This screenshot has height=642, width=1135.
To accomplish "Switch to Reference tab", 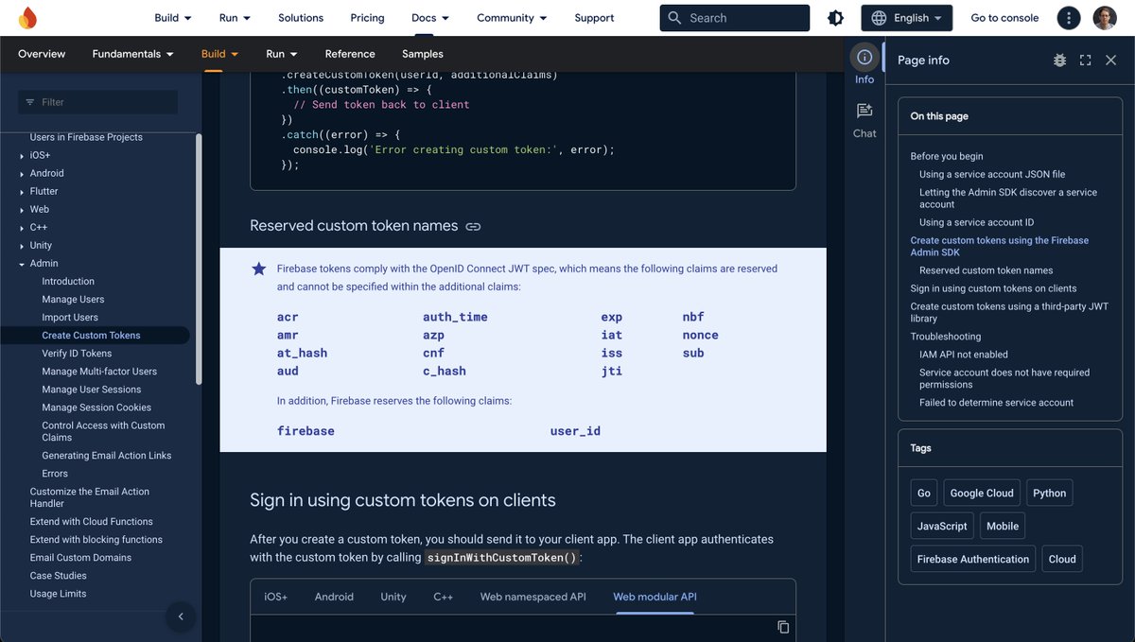I will coord(350,54).
